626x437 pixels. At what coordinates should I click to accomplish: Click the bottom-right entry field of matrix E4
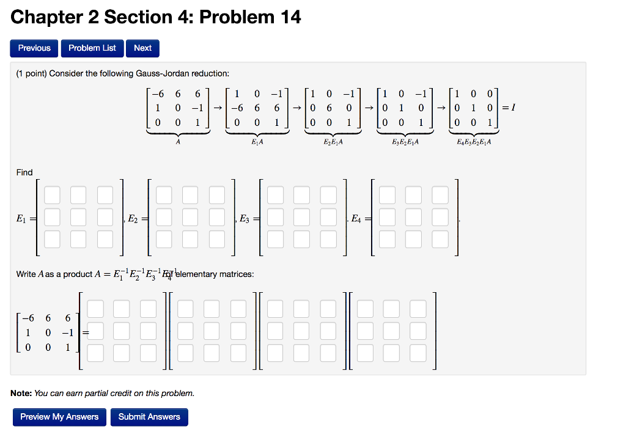click(x=440, y=239)
